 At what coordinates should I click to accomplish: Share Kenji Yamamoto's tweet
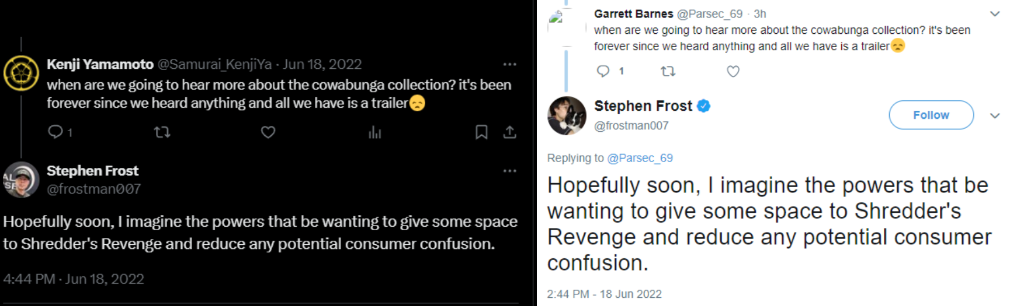pyautogui.click(x=509, y=132)
